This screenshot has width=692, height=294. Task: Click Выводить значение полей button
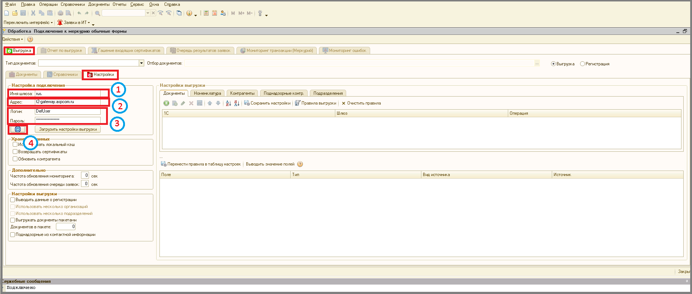(270, 164)
